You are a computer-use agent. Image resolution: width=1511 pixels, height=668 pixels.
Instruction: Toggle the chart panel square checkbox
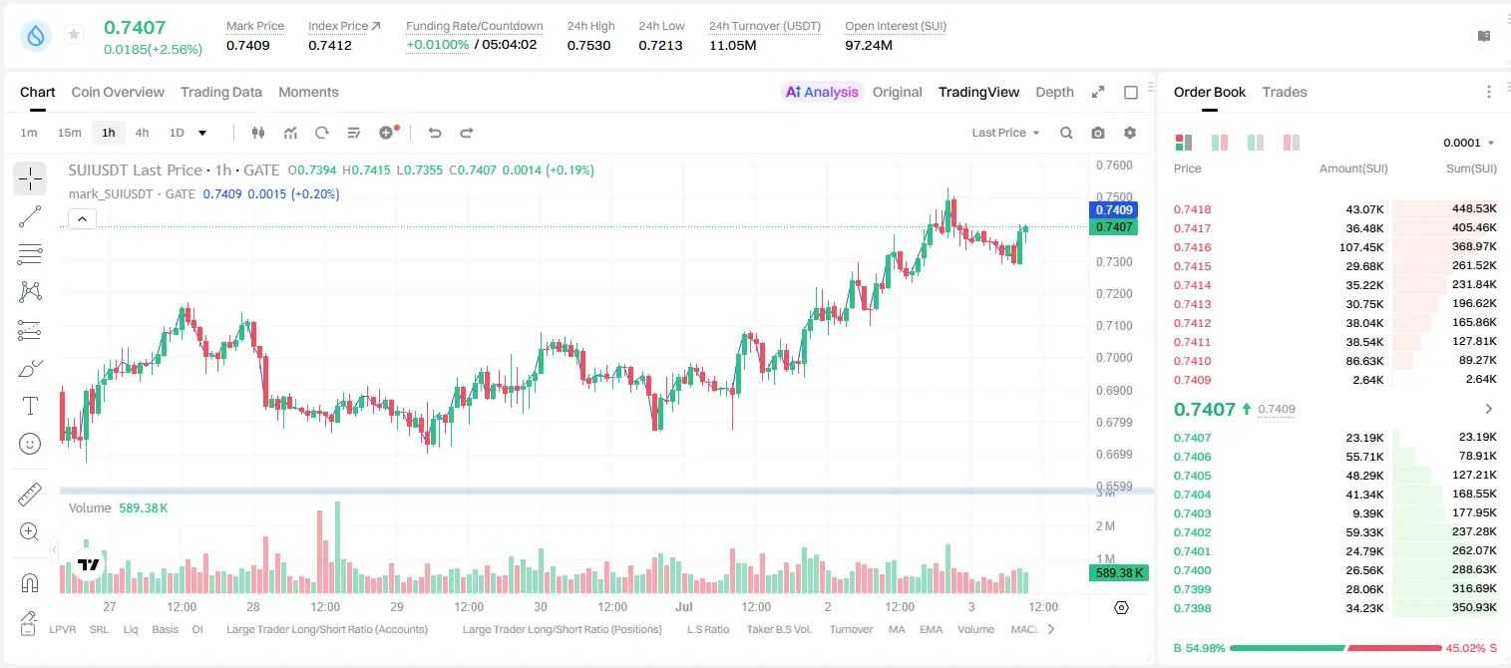tap(1131, 93)
